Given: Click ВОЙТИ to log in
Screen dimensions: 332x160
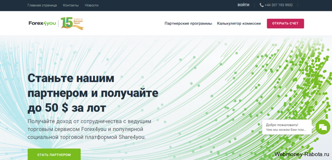Looking at the screenshot, I should point(243,5).
